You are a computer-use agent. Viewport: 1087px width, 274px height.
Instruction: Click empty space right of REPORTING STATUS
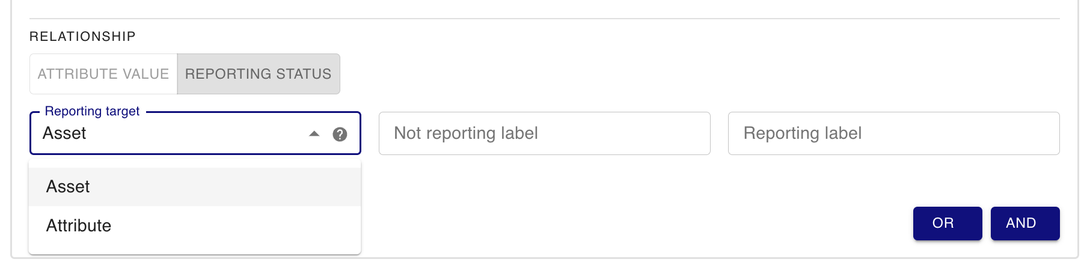(661, 74)
